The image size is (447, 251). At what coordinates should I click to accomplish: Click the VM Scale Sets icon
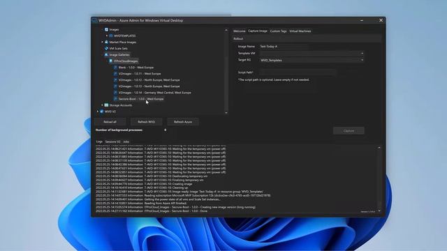(106, 48)
